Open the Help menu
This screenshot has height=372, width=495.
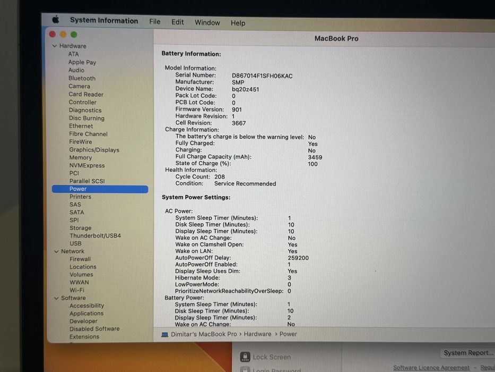[238, 23]
